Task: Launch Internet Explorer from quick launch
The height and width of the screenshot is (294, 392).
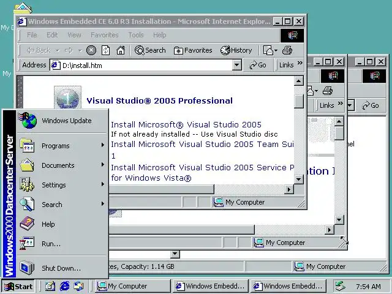Action: [x=64, y=286]
